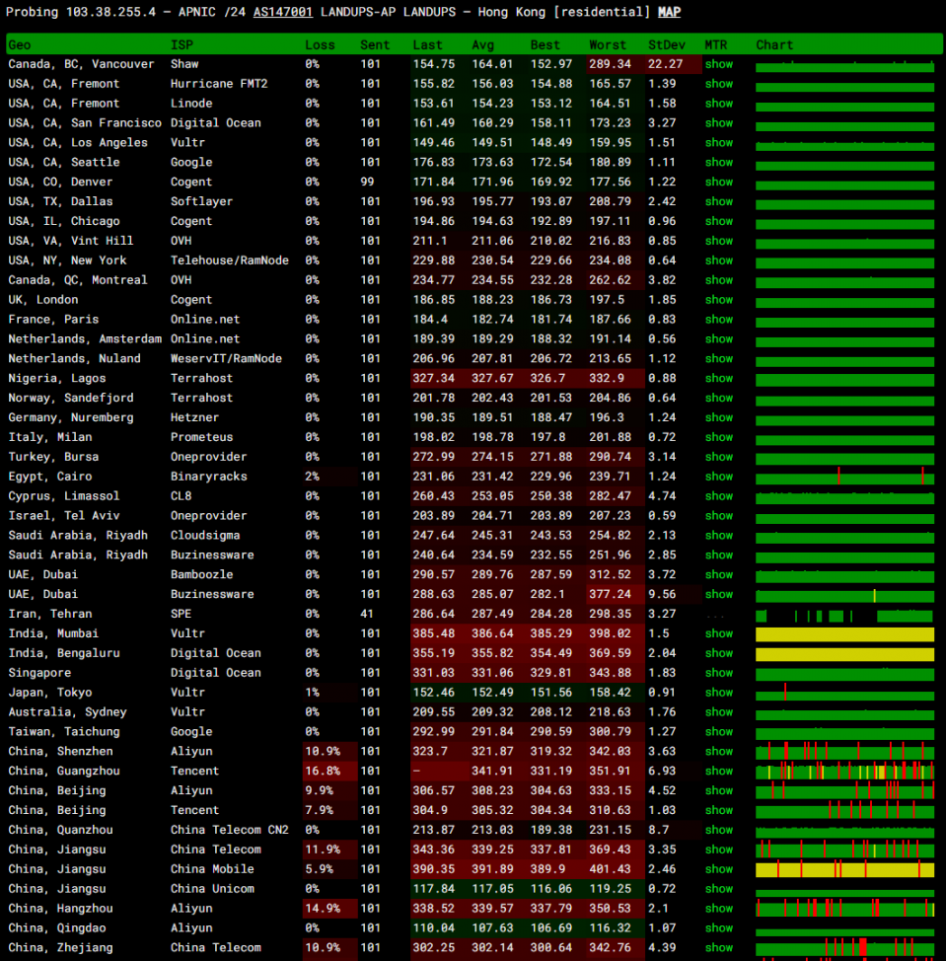946x961 pixels.
Task: Show MTR for China Zhejiang Telecom
Action: [718, 948]
